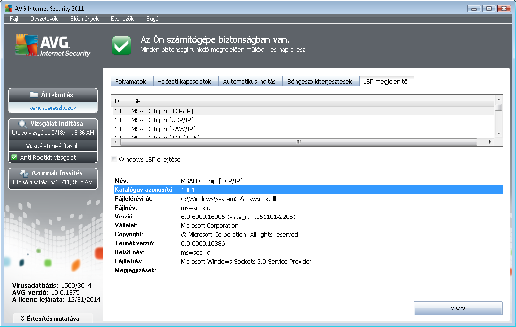516x327 pixels.
Task: Click the Belső név value mswsock.dll
Action: click(197, 252)
